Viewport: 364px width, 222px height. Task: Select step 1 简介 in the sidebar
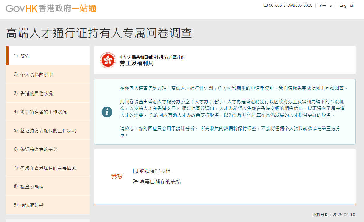pos(48,56)
